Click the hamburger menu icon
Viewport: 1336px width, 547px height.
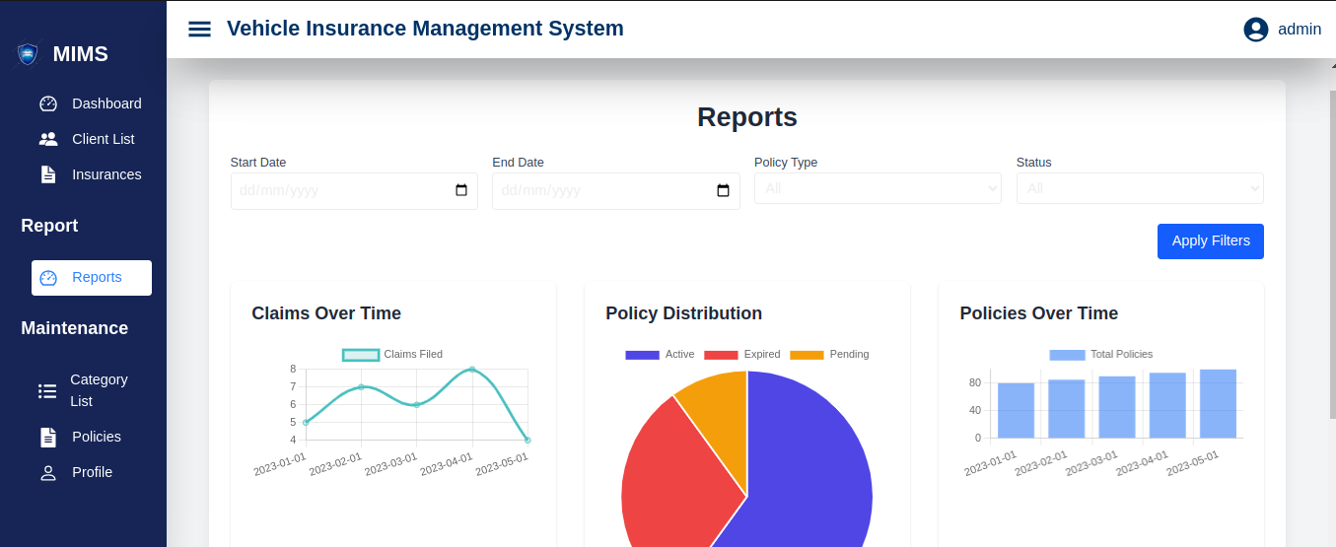pos(199,29)
